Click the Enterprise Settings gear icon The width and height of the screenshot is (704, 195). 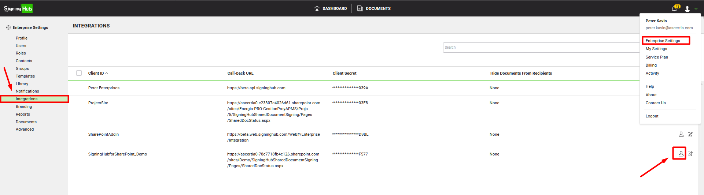[x=8, y=27]
